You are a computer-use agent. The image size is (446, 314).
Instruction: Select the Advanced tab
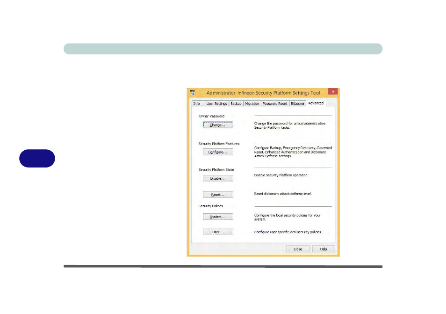[316, 103]
